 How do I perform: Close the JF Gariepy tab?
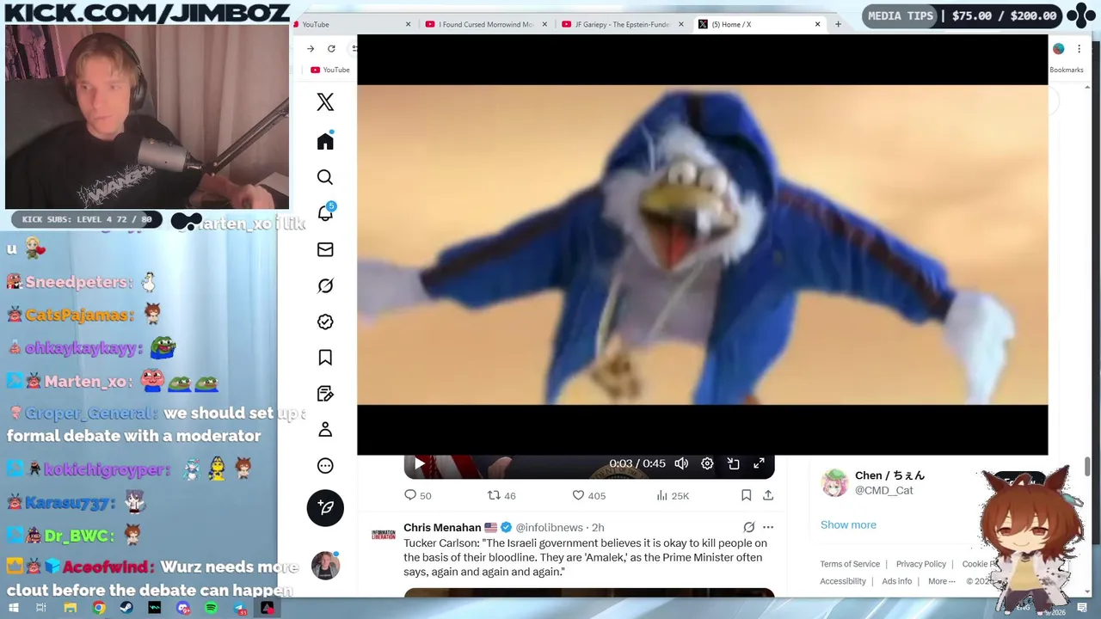click(x=681, y=24)
